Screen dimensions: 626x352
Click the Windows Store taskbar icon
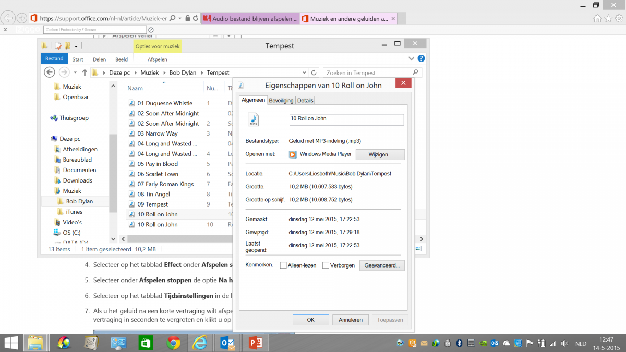[146, 343]
